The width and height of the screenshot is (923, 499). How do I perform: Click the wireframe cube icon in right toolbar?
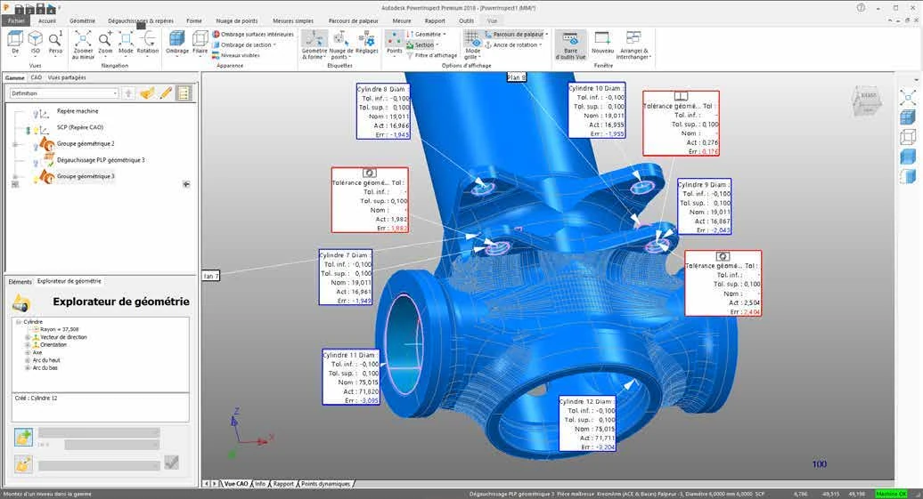[x=908, y=137]
